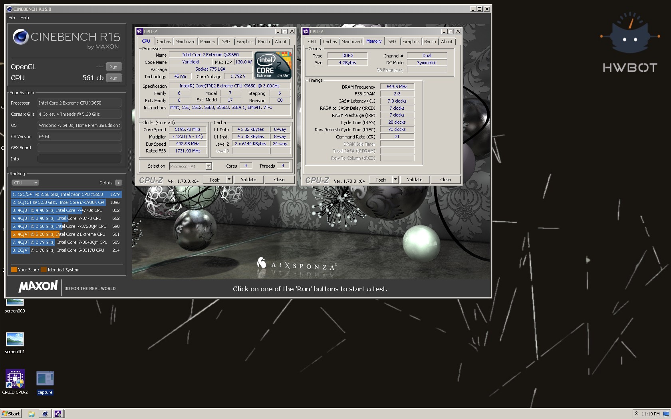This screenshot has height=419, width=671.
Task: Select SPD tab in left CPU-Z window
Action: tap(226, 42)
